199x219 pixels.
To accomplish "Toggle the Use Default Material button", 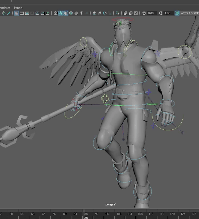I will coord(66,13).
